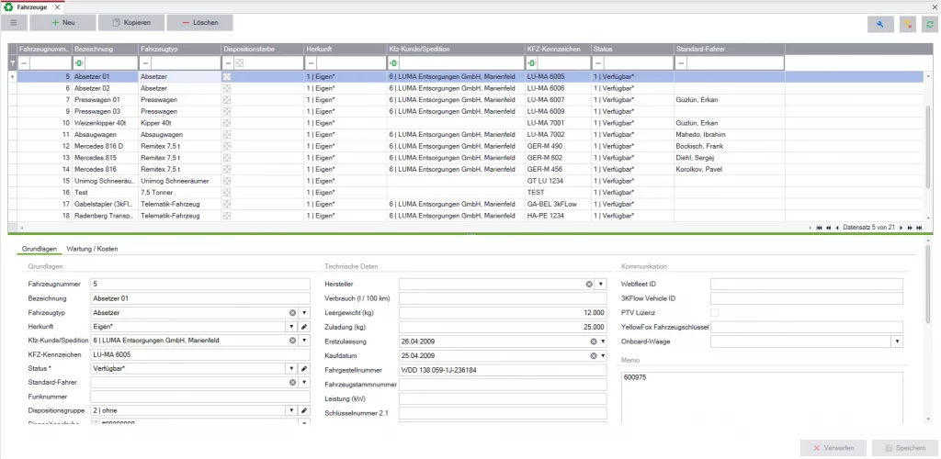Click Dispositionsfarbe filter swatch in header row
This screenshot has width=941, height=459.
pos(239,63)
